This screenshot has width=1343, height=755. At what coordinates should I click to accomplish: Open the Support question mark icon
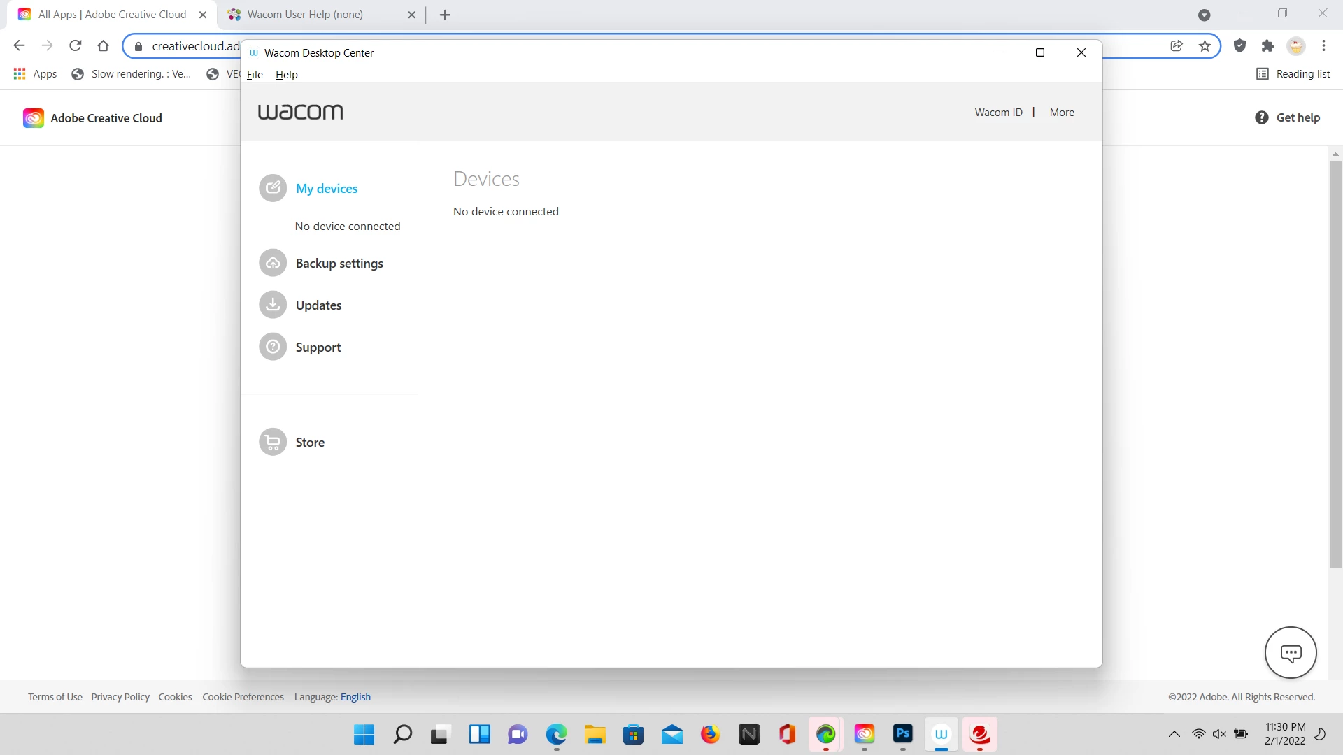(273, 347)
